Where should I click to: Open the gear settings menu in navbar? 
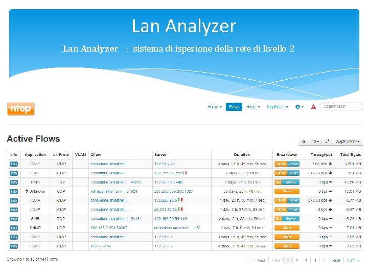(299, 107)
